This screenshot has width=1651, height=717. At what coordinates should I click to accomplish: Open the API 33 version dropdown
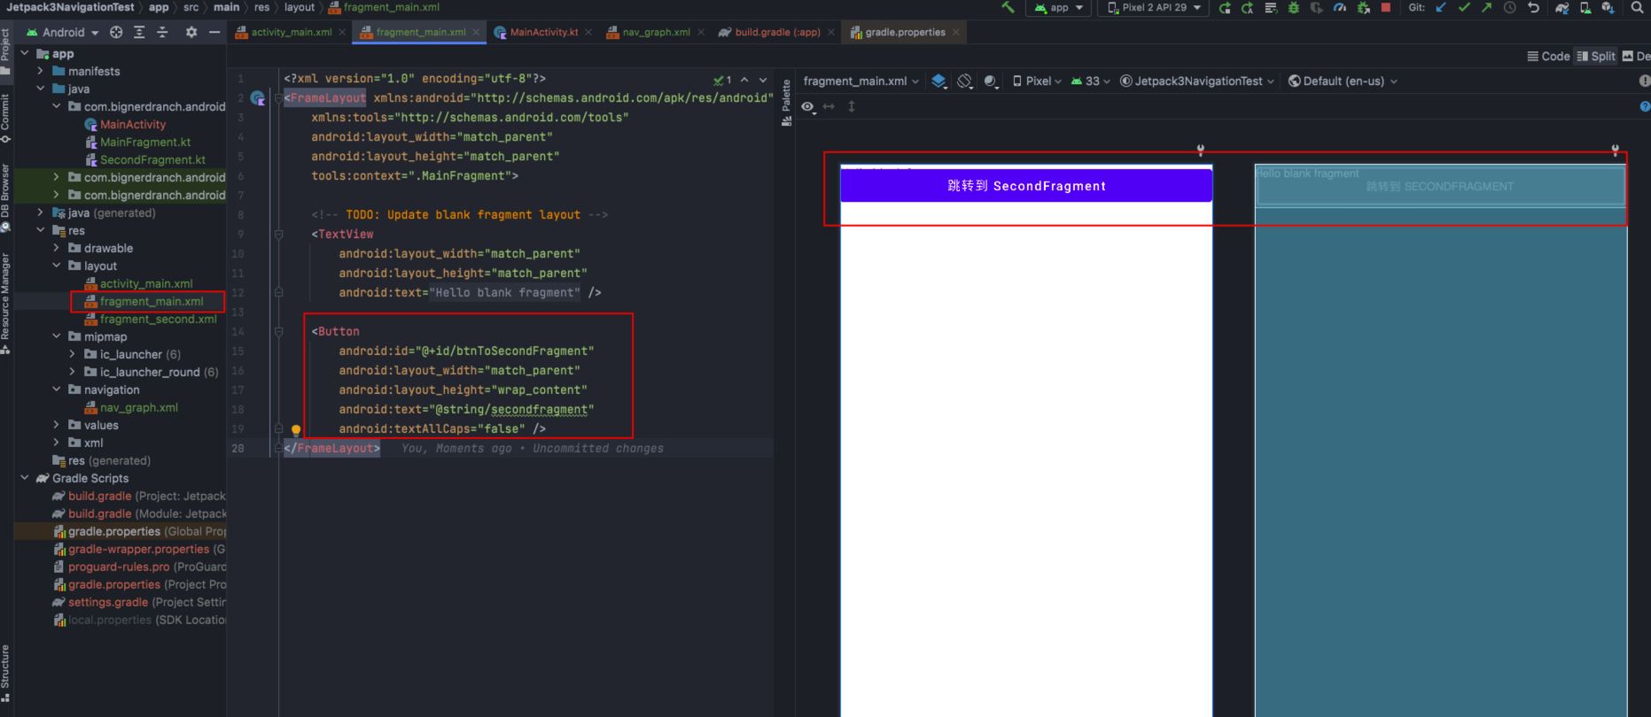coord(1090,81)
